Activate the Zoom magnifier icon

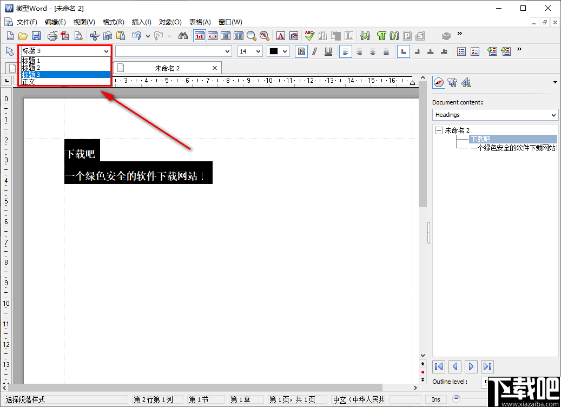click(250, 35)
